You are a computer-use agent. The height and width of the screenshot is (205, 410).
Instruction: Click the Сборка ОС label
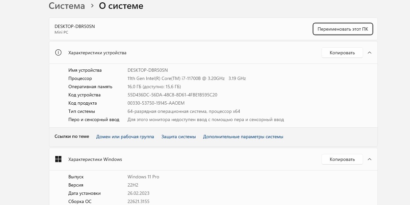(80, 201)
